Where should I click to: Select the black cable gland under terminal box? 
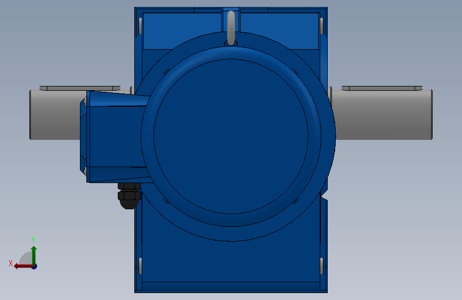[x=129, y=196]
